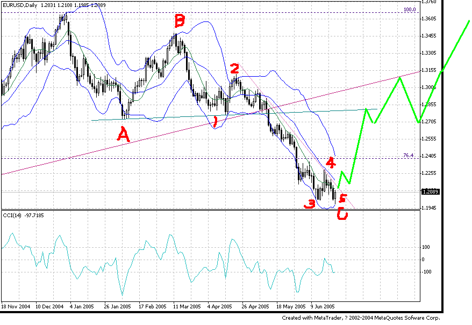
Task: Click the CCI(14) -97.7185 indicator label
Action: [x=23, y=216]
